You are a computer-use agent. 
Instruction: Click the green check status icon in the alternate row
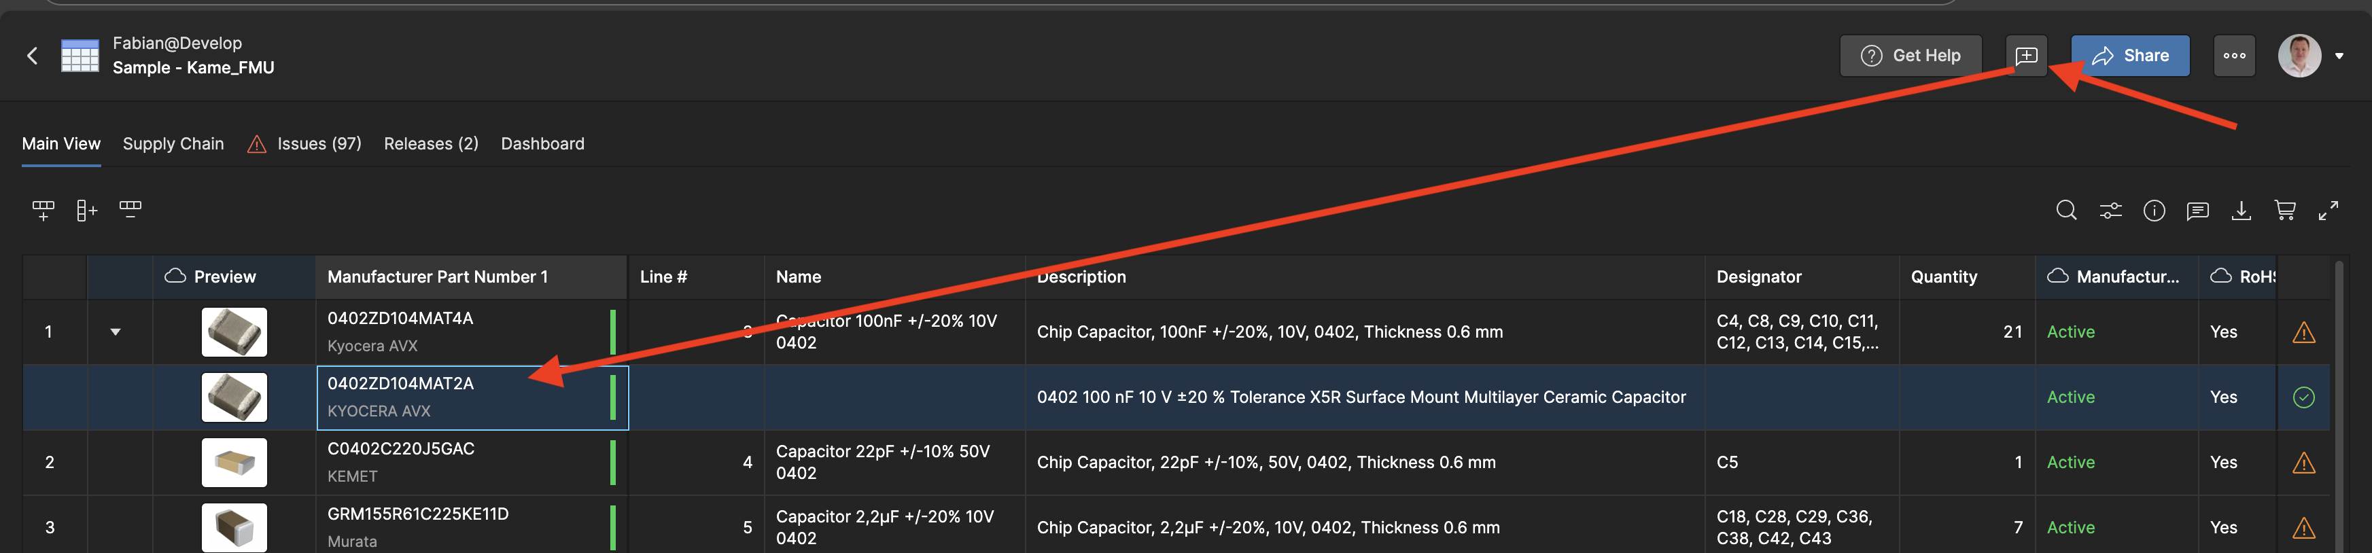(2303, 397)
